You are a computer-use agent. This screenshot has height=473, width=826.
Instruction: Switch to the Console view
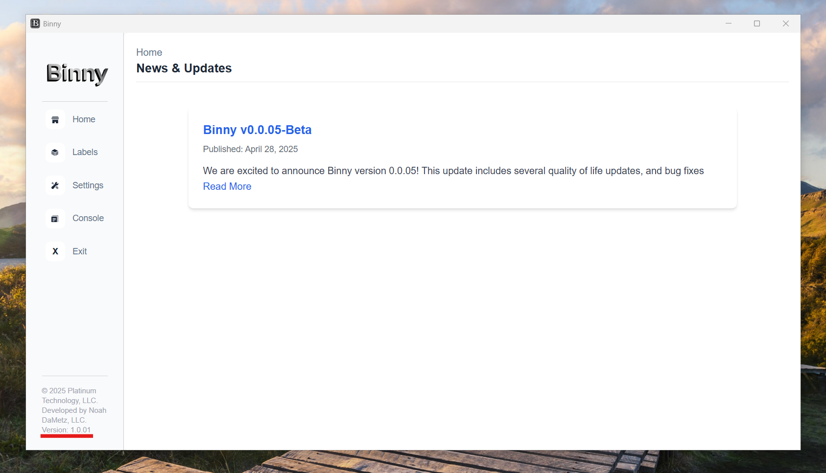(88, 218)
